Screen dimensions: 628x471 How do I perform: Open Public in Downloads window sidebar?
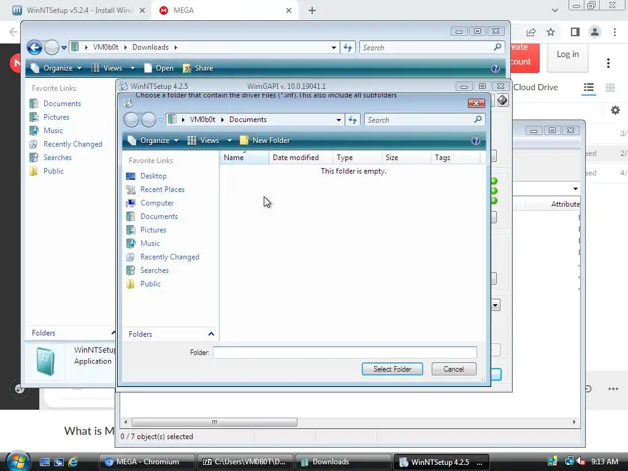tap(53, 171)
